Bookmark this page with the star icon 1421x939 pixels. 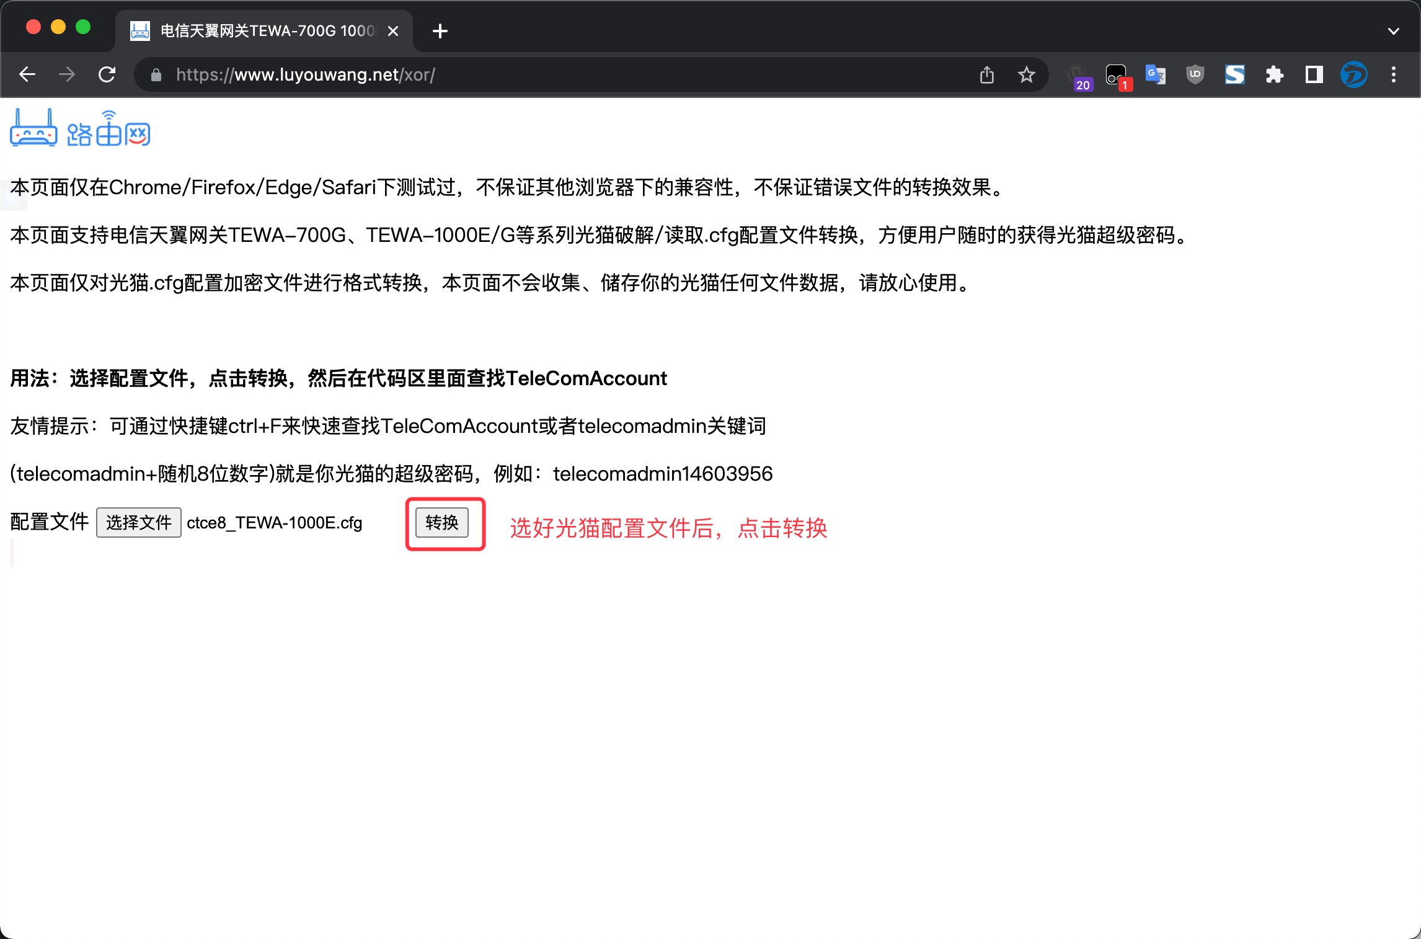[1026, 75]
